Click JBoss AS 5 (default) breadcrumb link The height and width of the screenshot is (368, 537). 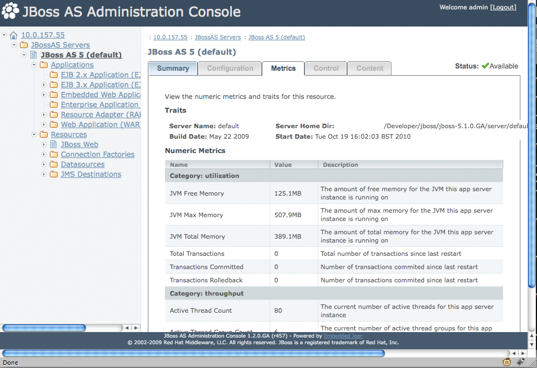[x=277, y=37]
